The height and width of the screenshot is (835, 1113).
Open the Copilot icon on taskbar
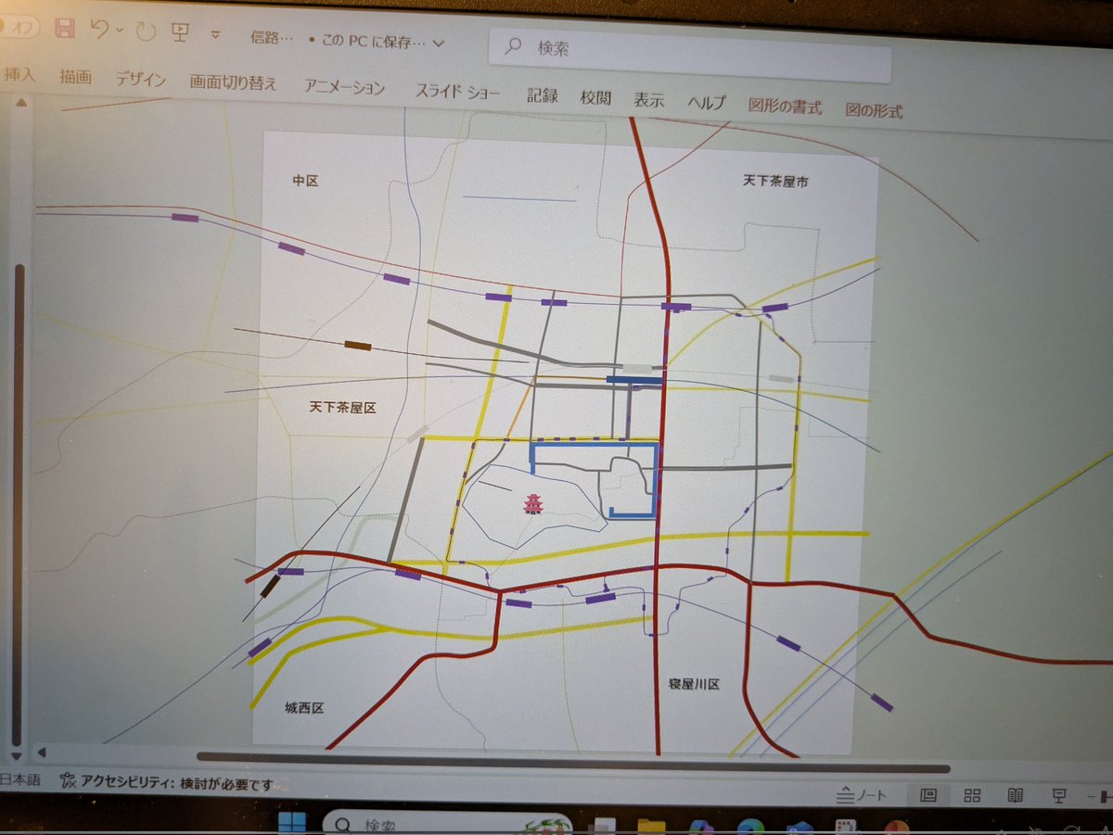[x=700, y=827]
